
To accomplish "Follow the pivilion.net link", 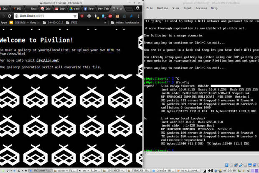I will click(x=48, y=60).
